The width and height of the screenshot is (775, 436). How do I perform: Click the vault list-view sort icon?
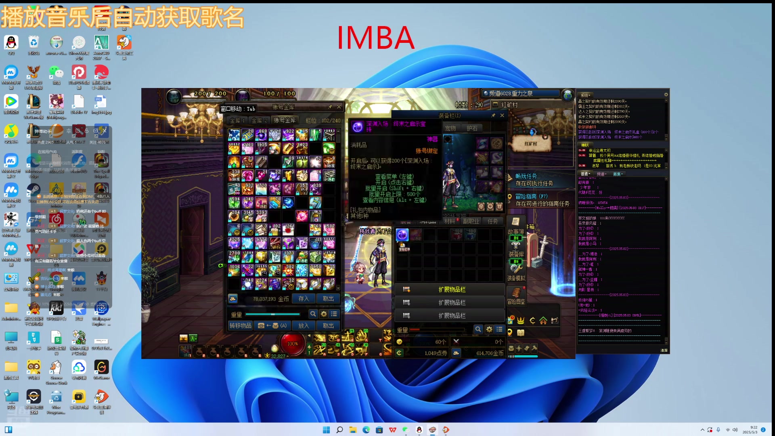click(x=334, y=314)
